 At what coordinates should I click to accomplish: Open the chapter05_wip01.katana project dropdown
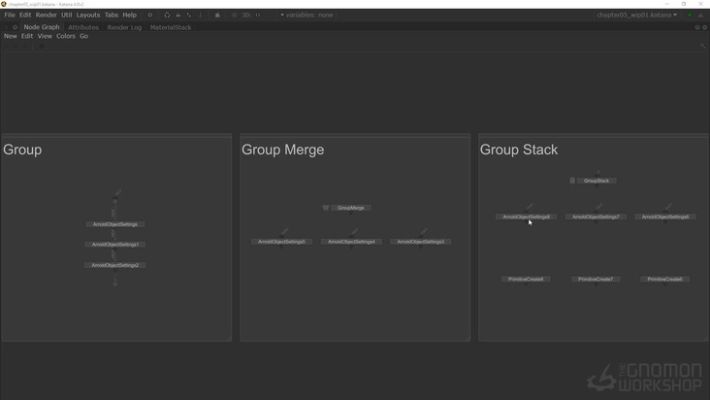point(636,15)
